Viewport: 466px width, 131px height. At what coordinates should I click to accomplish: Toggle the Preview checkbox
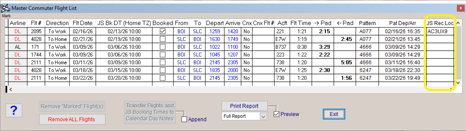277,114
